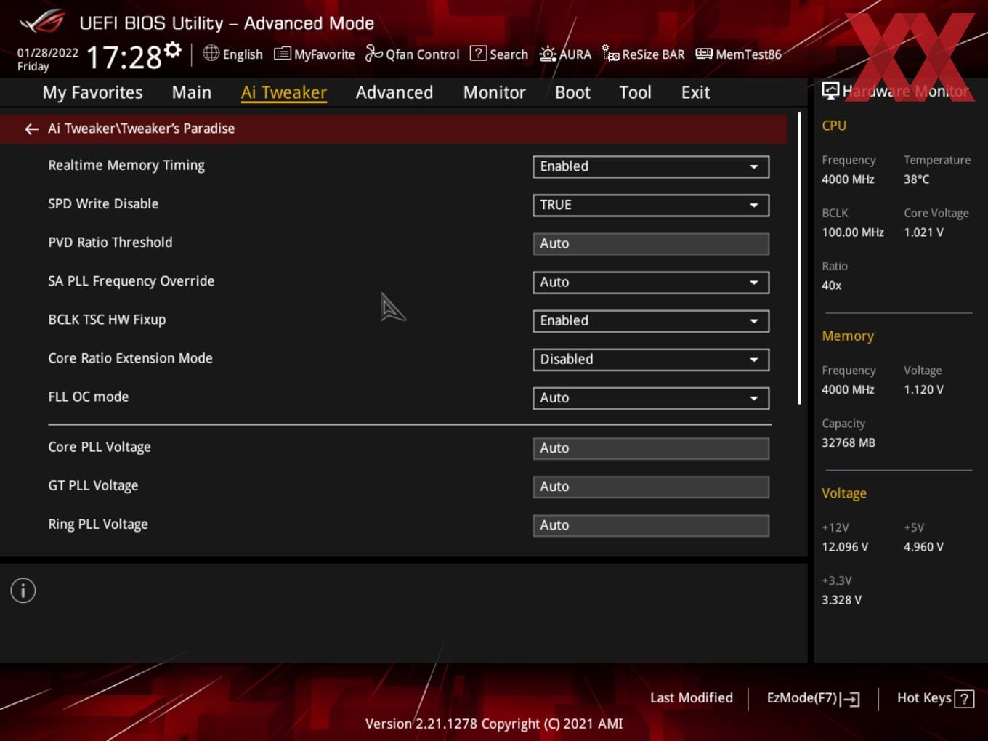Click the Voltage heading in Hardware Monitor

tap(844, 493)
